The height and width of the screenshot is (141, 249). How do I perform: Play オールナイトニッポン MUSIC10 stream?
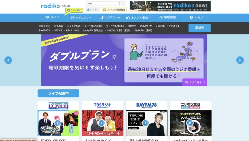click(190, 123)
